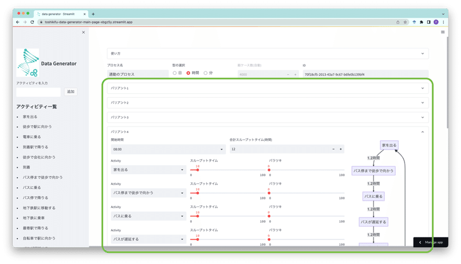This screenshot has height=264, width=461.
Task: Click the share icon in address bar
Action: pos(398,22)
